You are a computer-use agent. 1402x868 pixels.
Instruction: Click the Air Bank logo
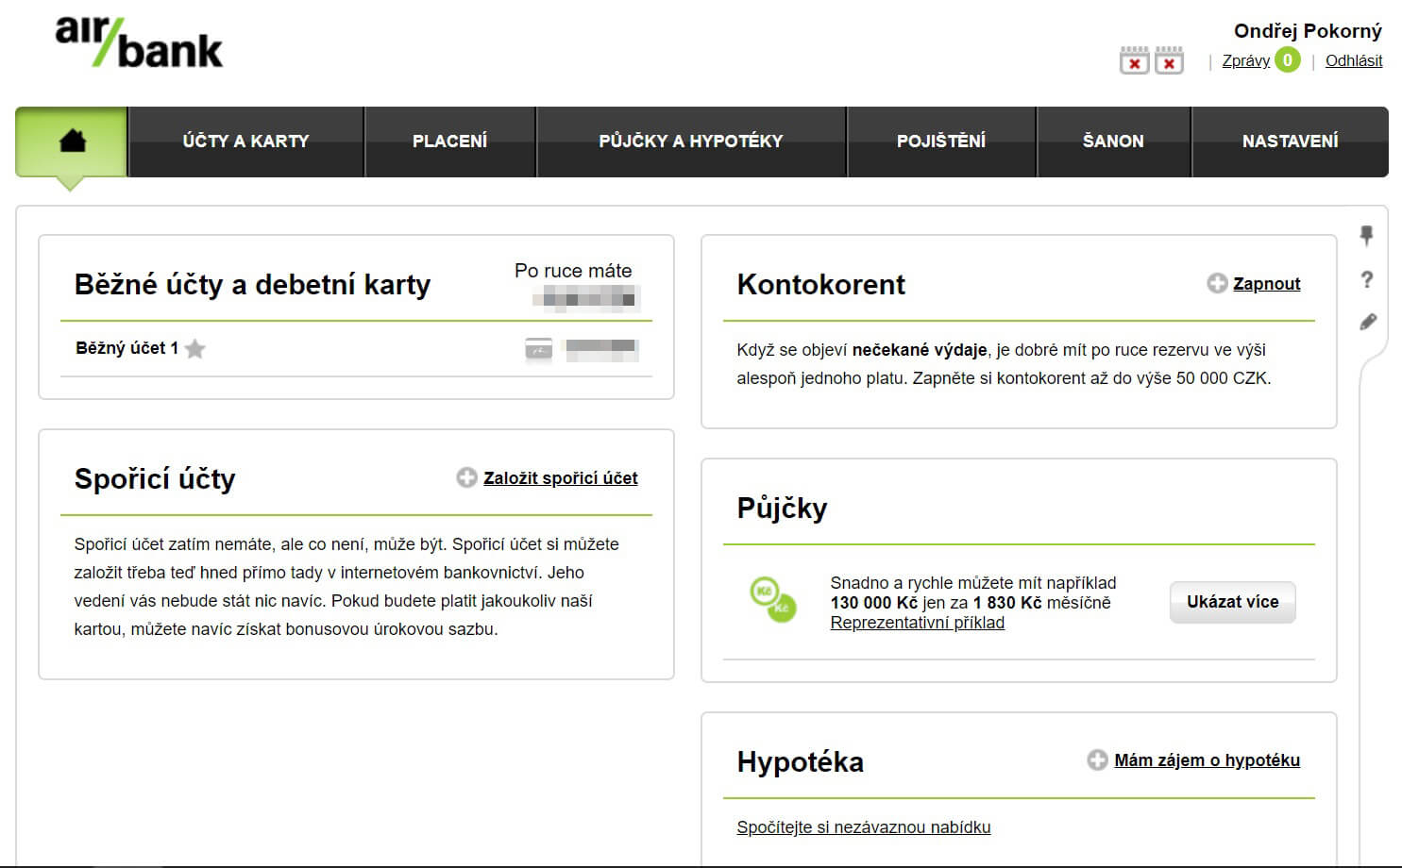click(x=139, y=42)
